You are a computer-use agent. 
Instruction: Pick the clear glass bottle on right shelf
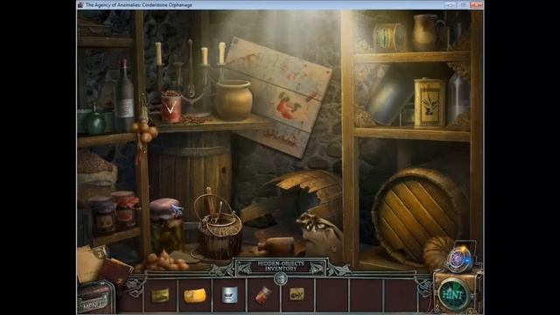[x=458, y=98]
